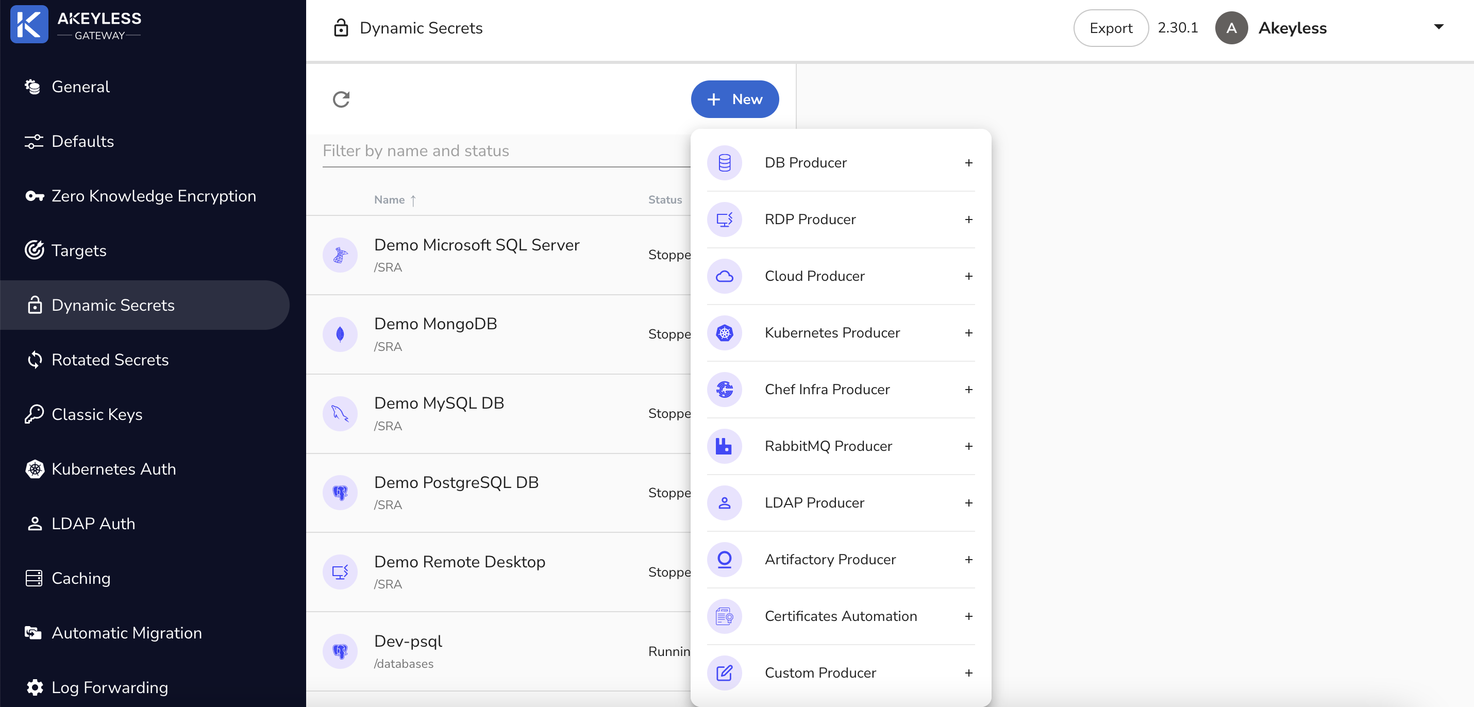Click the Cloud Producer cloud icon
Image resolution: width=1474 pixels, height=707 pixels.
(725, 276)
